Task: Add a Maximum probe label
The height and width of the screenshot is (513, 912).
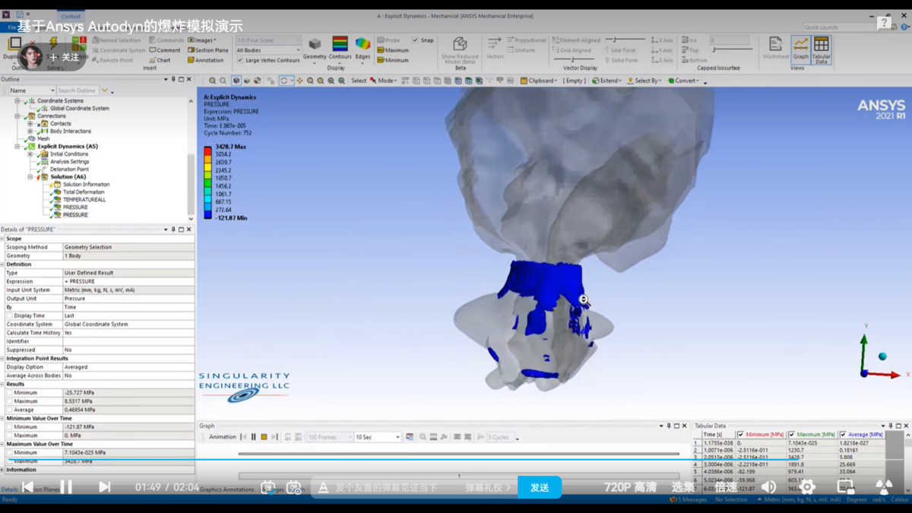Action: (x=392, y=50)
